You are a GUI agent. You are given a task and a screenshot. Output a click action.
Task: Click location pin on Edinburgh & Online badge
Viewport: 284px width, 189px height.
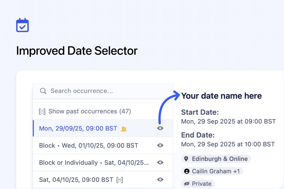point(187,159)
